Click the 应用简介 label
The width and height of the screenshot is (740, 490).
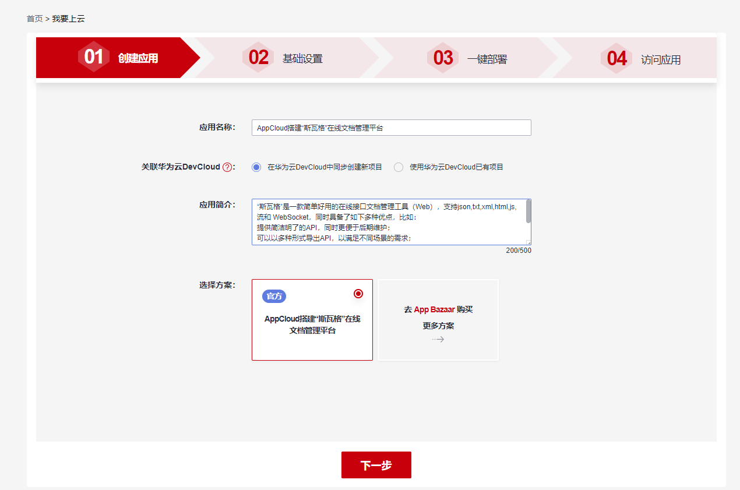(x=217, y=205)
